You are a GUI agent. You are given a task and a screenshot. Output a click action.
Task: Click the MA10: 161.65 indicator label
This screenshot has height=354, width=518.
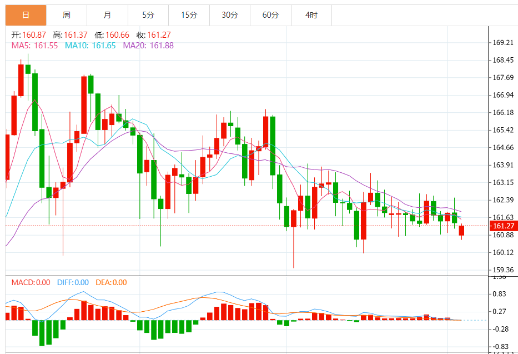pyautogui.click(x=90, y=46)
